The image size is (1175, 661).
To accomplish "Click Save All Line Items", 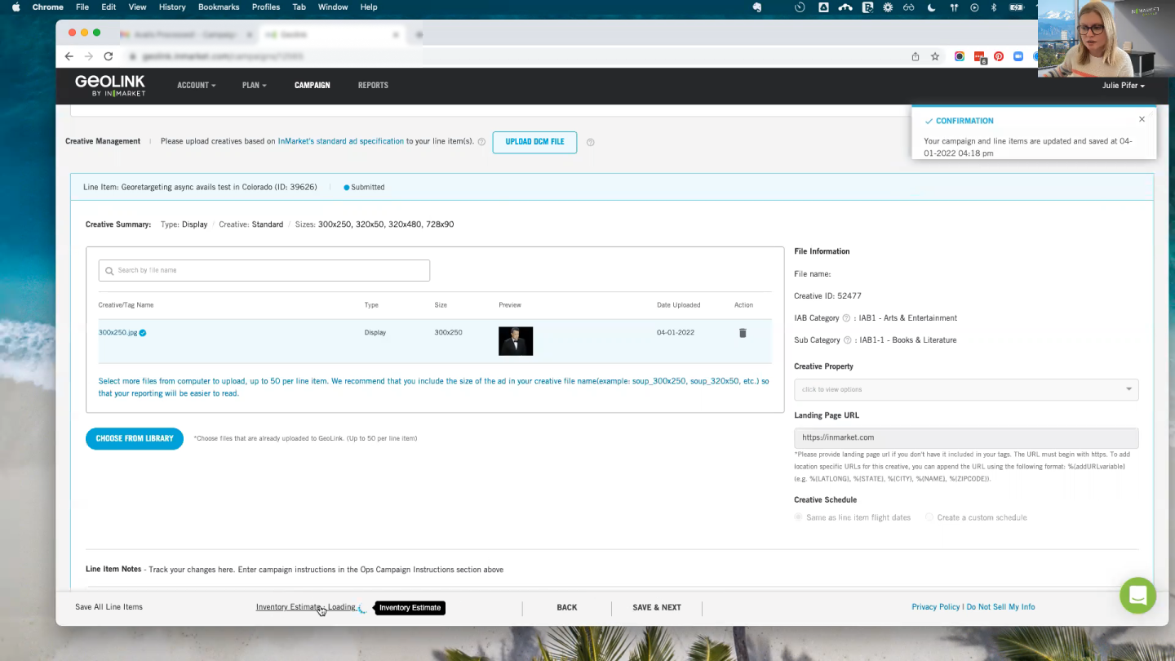I will tap(109, 607).
